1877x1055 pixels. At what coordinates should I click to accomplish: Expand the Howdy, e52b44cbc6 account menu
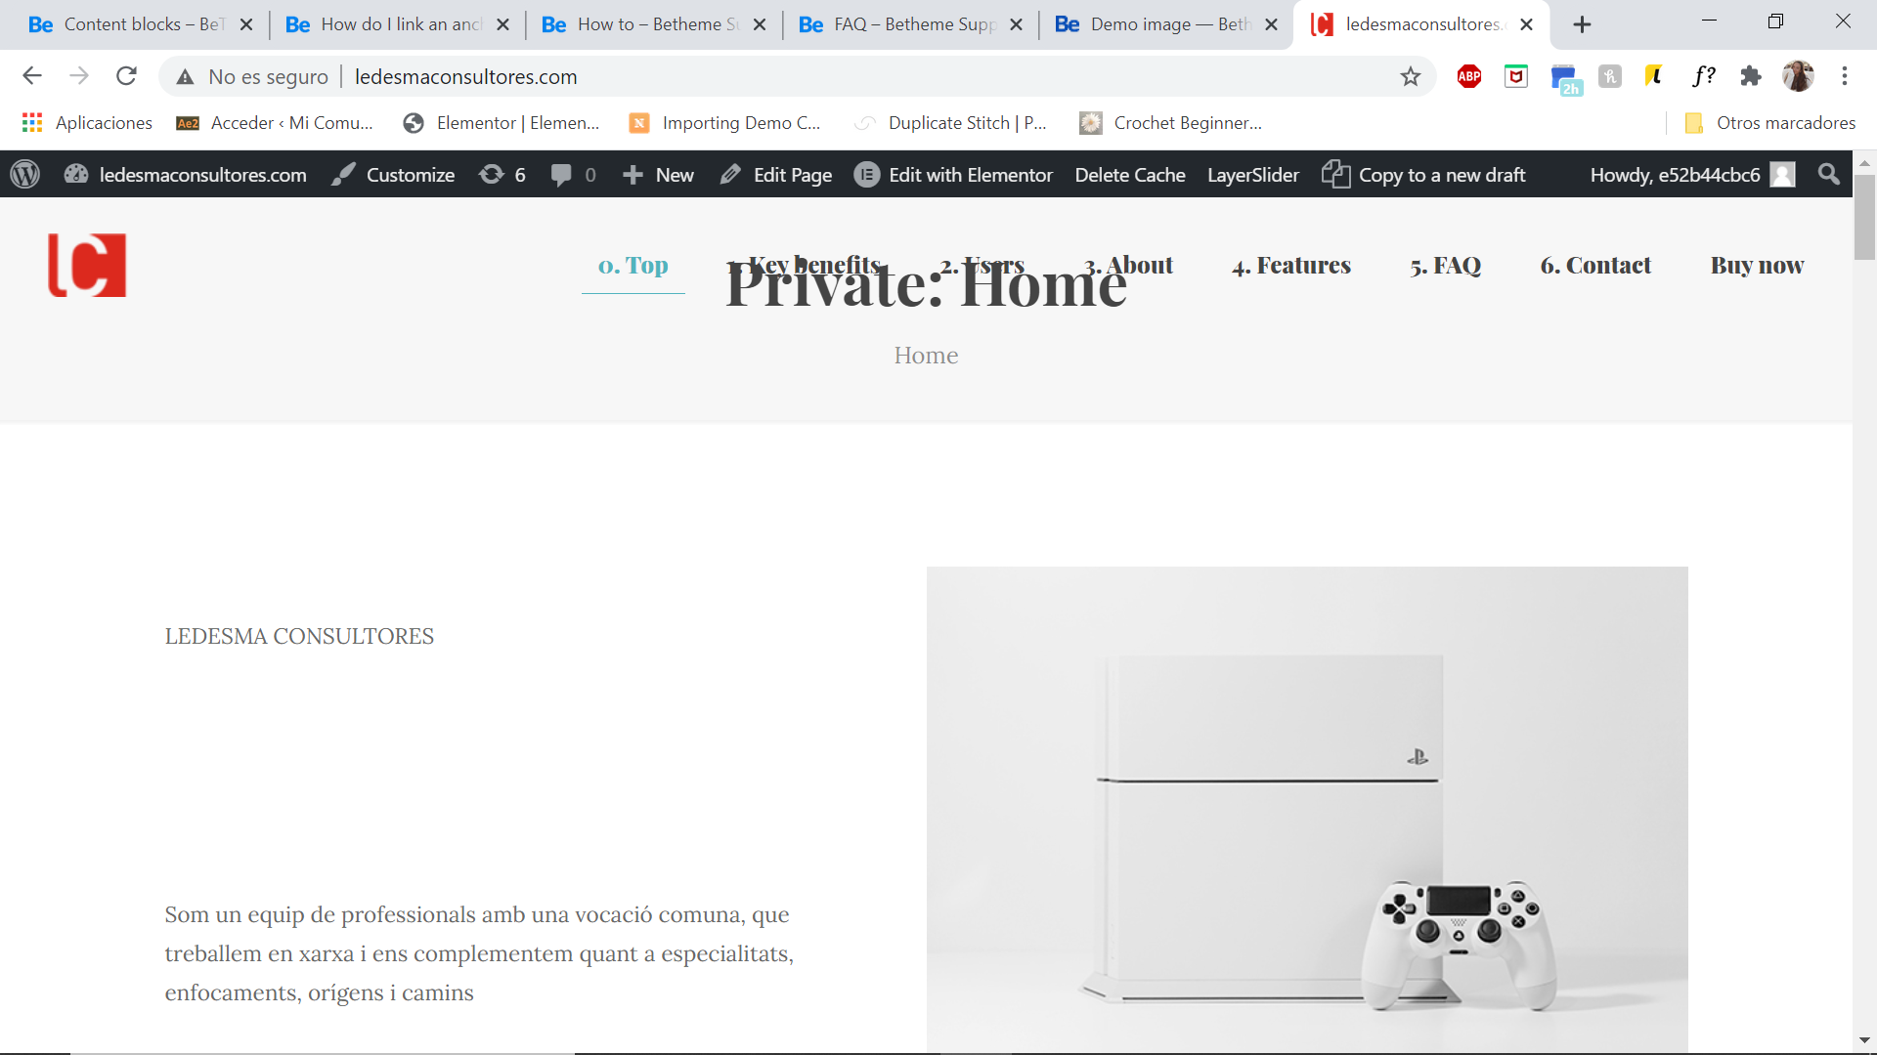click(x=1692, y=175)
